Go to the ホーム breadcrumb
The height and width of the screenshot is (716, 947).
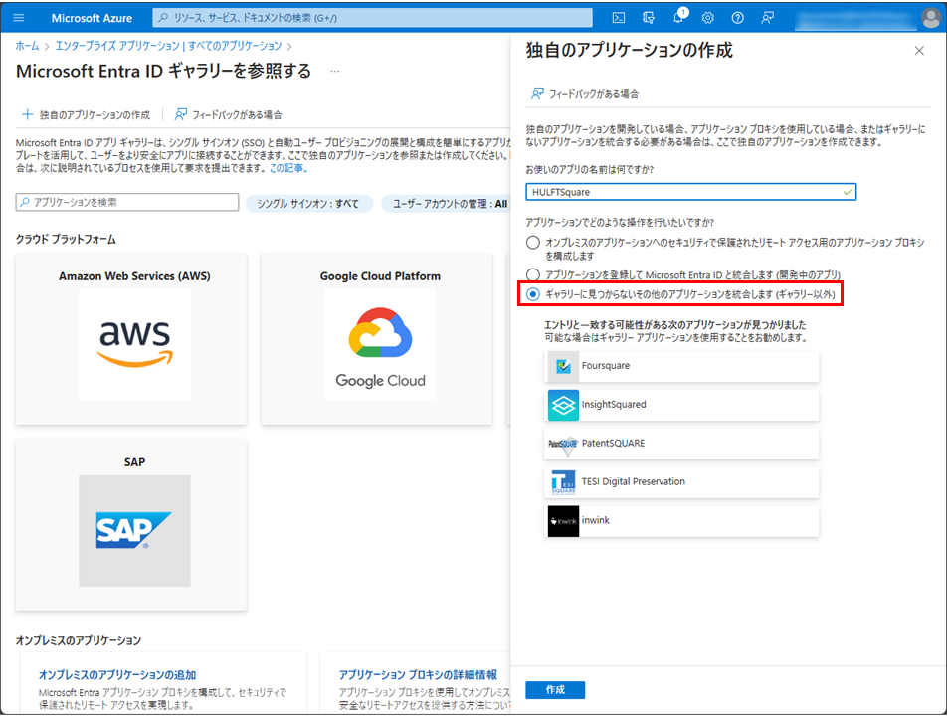point(27,46)
